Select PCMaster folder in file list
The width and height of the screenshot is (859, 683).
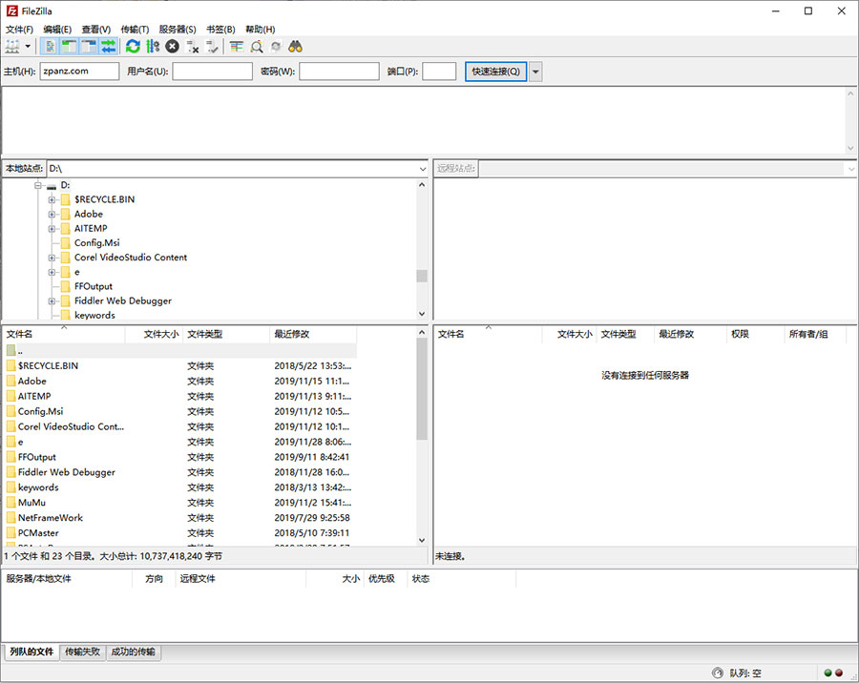click(180, 533)
